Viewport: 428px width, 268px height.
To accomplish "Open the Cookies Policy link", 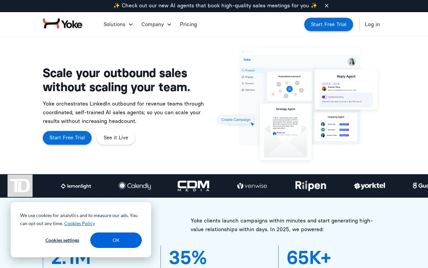I will [x=80, y=223].
